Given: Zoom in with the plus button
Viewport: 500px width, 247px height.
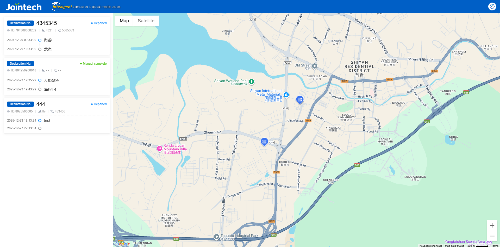Looking at the screenshot, I should click(x=492, y=225).
